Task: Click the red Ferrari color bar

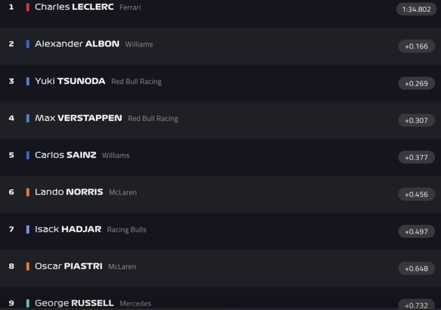Action: (x=28, y=7)
